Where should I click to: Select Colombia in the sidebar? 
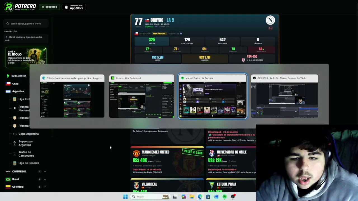pos(18,187)
